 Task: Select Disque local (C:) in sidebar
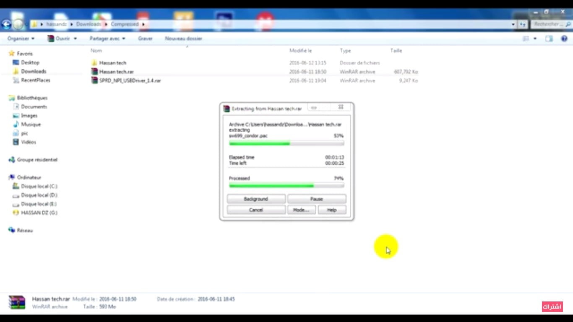coord(39,186)
